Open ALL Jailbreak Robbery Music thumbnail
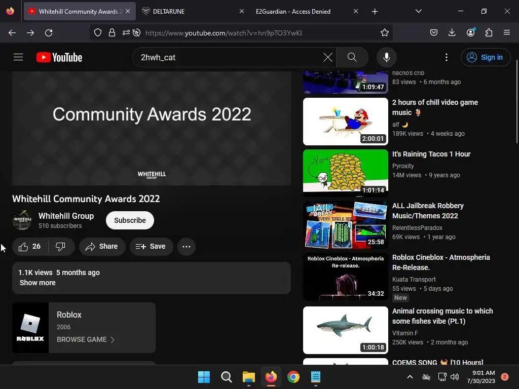 (x=346, y=225)
